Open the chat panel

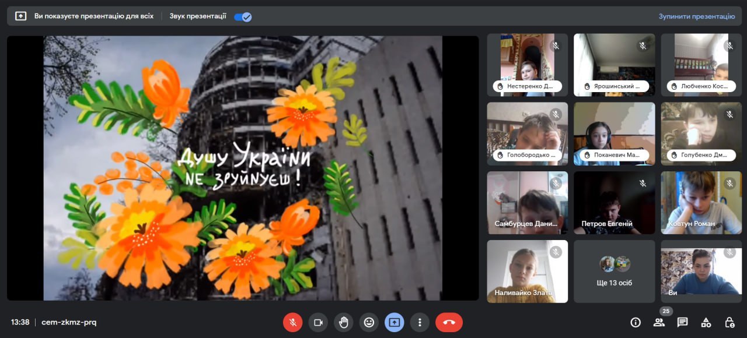coord(682,322)
